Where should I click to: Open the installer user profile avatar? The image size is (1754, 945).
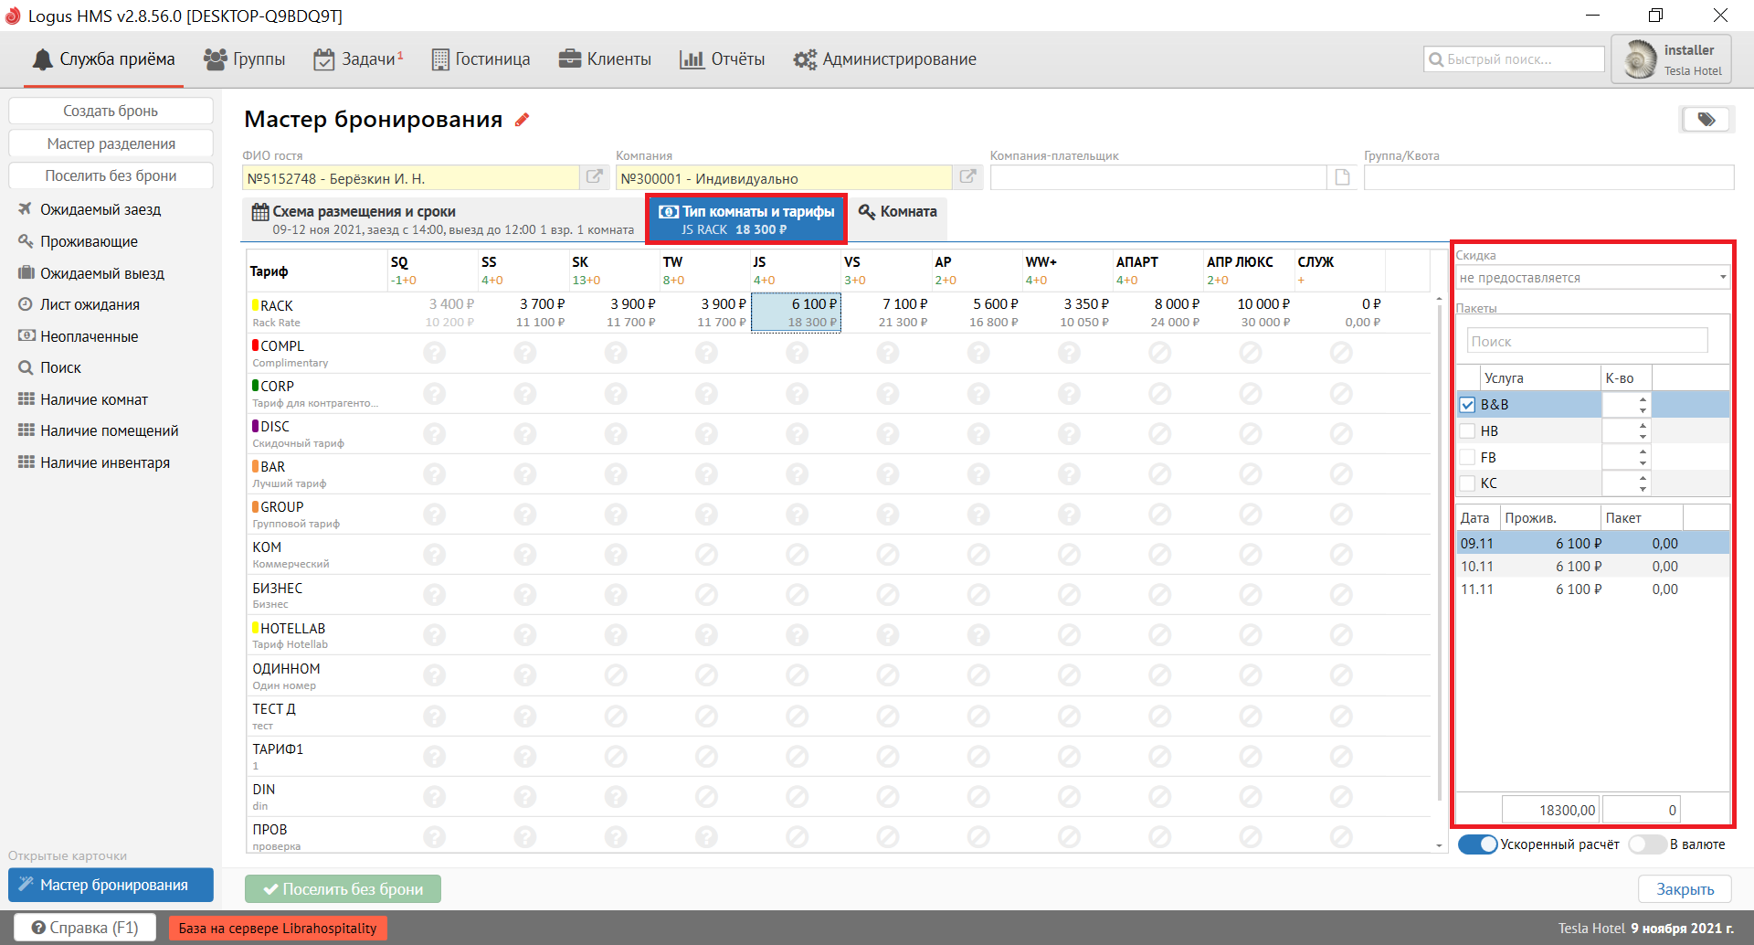(1641, 59)
